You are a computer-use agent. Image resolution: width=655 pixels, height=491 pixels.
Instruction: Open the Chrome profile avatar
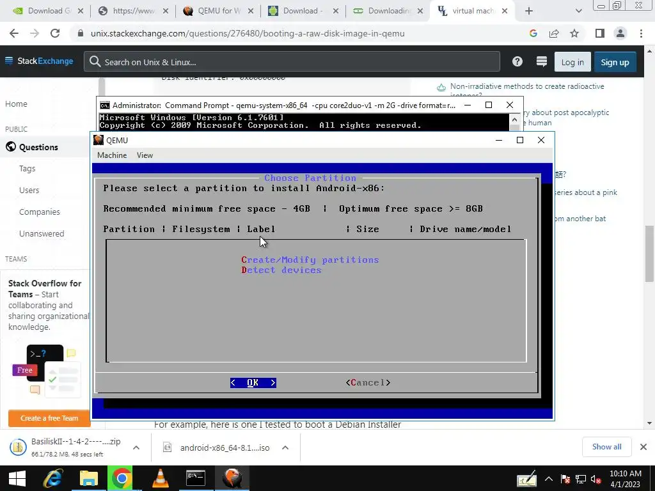point(620,33)
